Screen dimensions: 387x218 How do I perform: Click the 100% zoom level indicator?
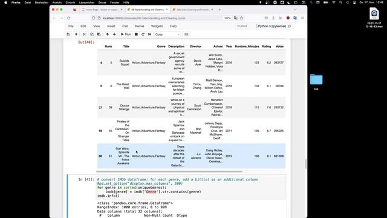(x=227, y=18)
